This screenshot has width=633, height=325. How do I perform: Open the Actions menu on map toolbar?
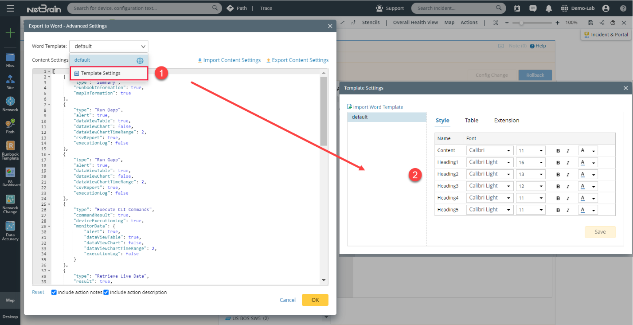(x=469, y=23)
